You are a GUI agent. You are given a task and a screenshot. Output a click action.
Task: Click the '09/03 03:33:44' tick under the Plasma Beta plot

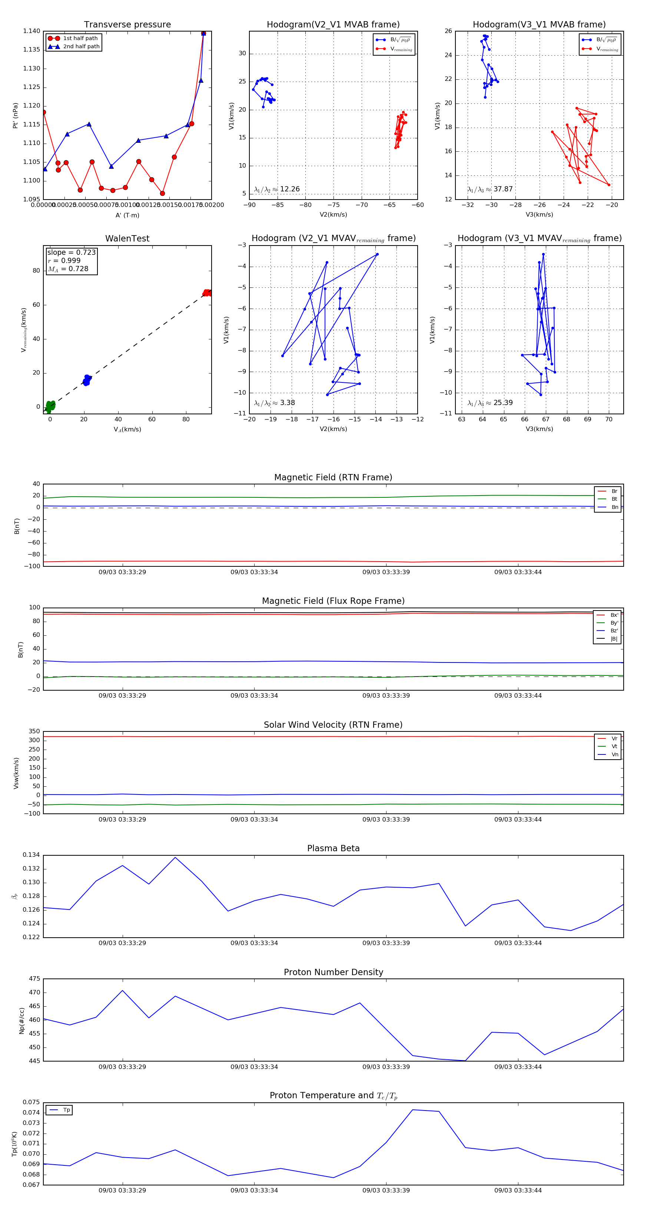pyautogui.click(x=518, y=943)
